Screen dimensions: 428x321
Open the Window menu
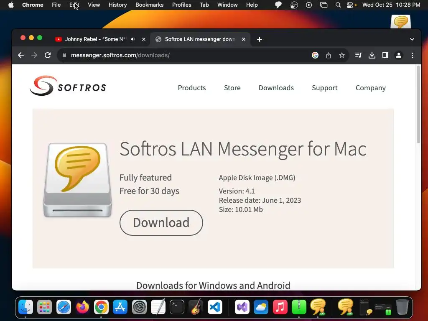point(227,5)
